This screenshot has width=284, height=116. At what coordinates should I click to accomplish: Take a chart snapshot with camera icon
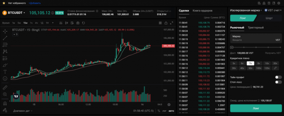click(x=78, y=23)
